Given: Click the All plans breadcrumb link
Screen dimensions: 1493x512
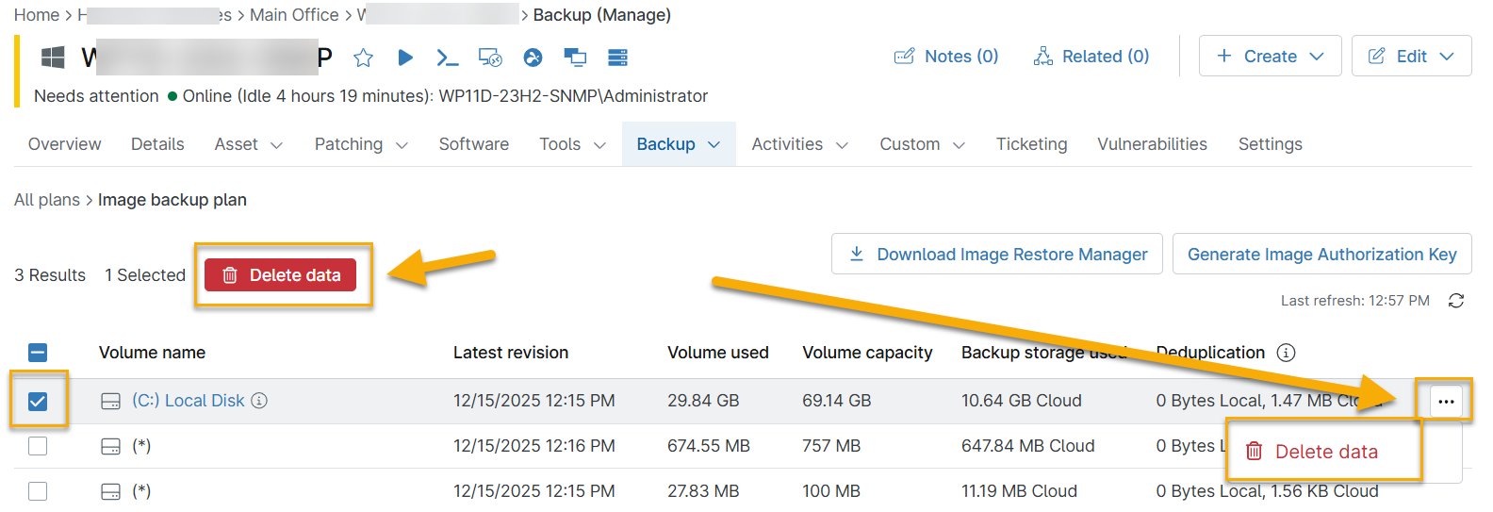Looking at the screenshot, I should pyautogui.click(x=47, y=200).
